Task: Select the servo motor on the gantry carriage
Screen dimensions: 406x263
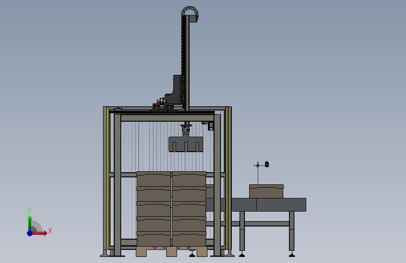Action: coord(161,101)
